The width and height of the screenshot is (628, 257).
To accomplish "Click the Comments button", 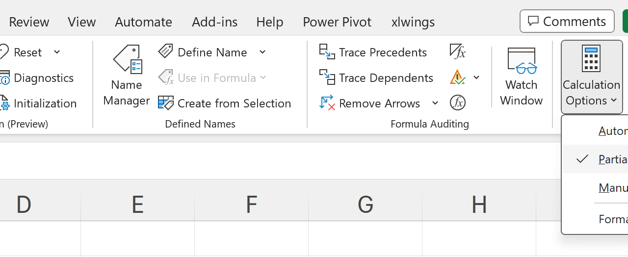I will (567, 22).
